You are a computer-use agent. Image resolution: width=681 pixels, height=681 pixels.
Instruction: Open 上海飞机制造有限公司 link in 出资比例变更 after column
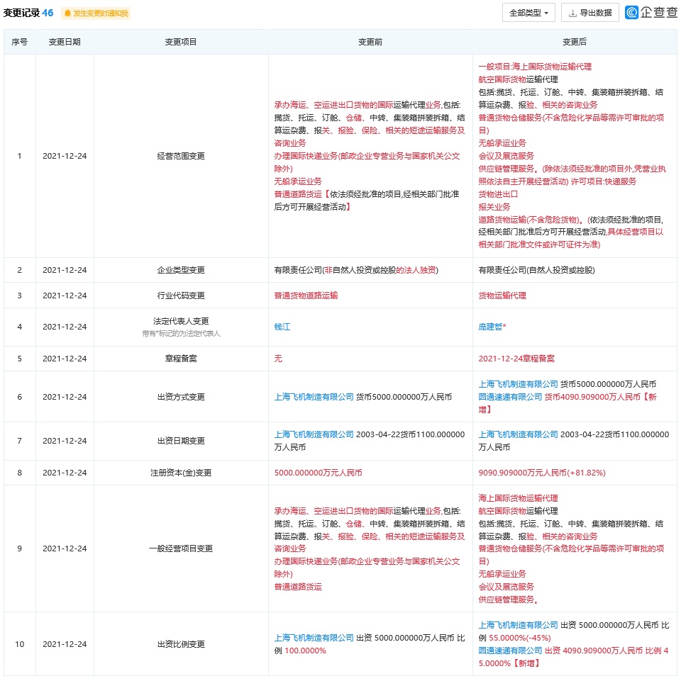pos(519,625)
